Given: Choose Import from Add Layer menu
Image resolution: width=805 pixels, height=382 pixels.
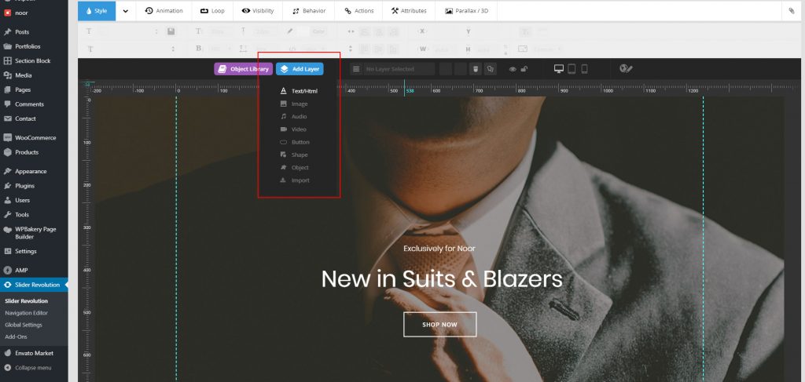Looking at the screenshot, I should [295, 180].
